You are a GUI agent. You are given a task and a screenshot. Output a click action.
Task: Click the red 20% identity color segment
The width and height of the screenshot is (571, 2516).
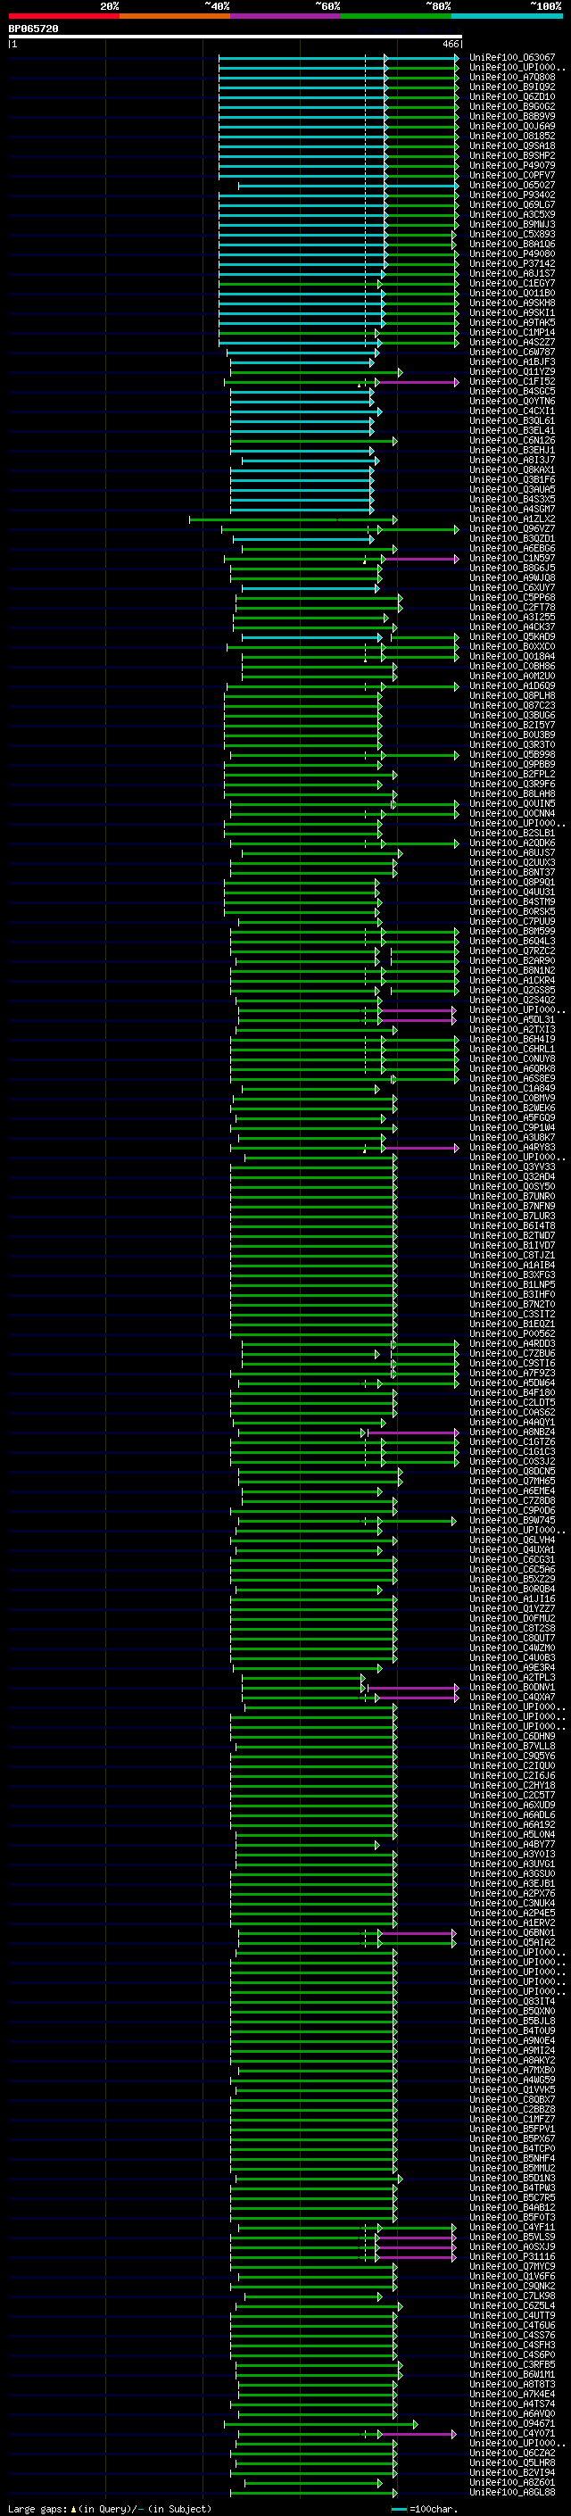(63, 16)
